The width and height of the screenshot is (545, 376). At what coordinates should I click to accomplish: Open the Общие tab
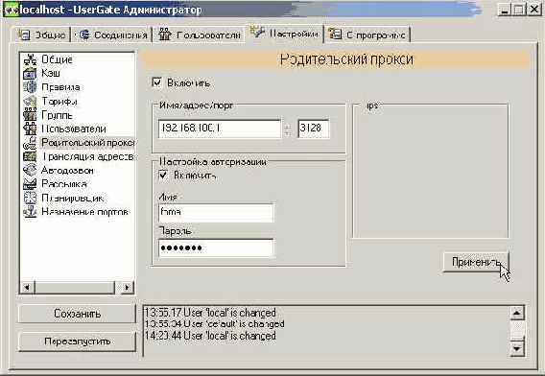pyautogui.click(x=42, y=35)
